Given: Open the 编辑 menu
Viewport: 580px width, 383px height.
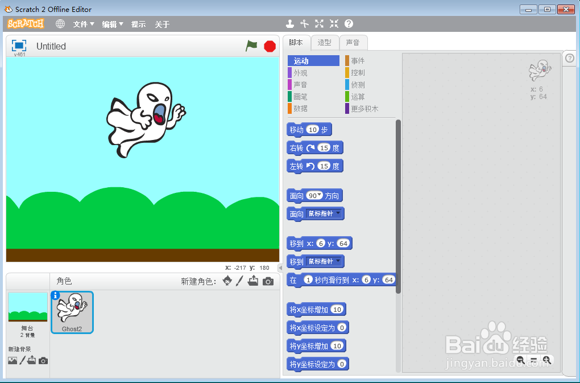Looking at the screenshot, I should [113, 24].
